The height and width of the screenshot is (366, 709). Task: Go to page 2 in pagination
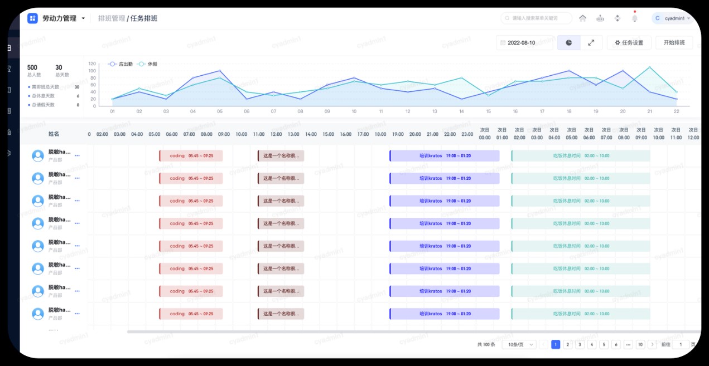tap(567, 345)
